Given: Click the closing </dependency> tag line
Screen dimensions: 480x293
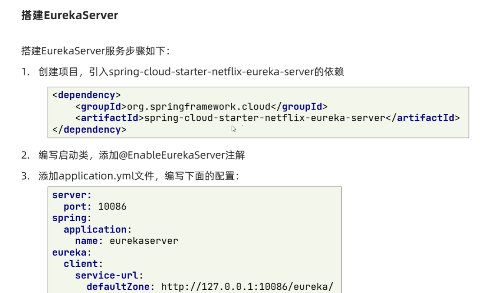Looking at the screenshot, I should (x=89, y=129).
